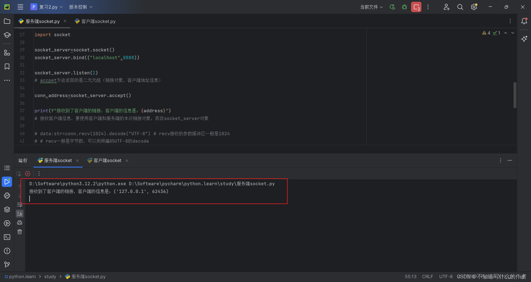Viewport: 531px width, 282px height.
Task: Open IDE settings gear icon
Action: (474, 7)
